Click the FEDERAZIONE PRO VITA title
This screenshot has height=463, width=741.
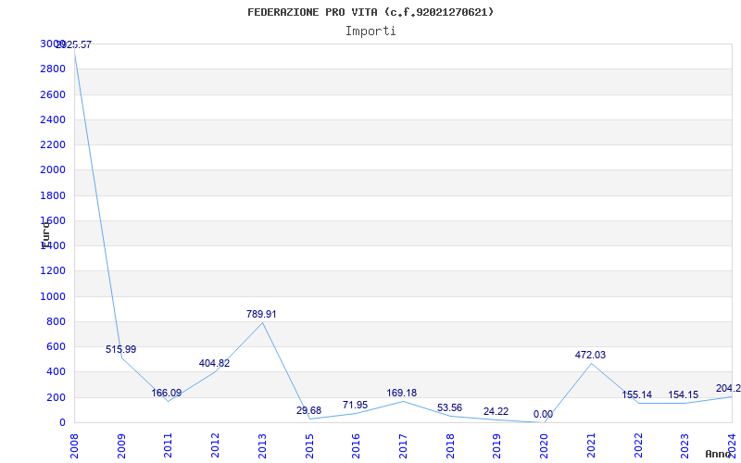point(370,12)
